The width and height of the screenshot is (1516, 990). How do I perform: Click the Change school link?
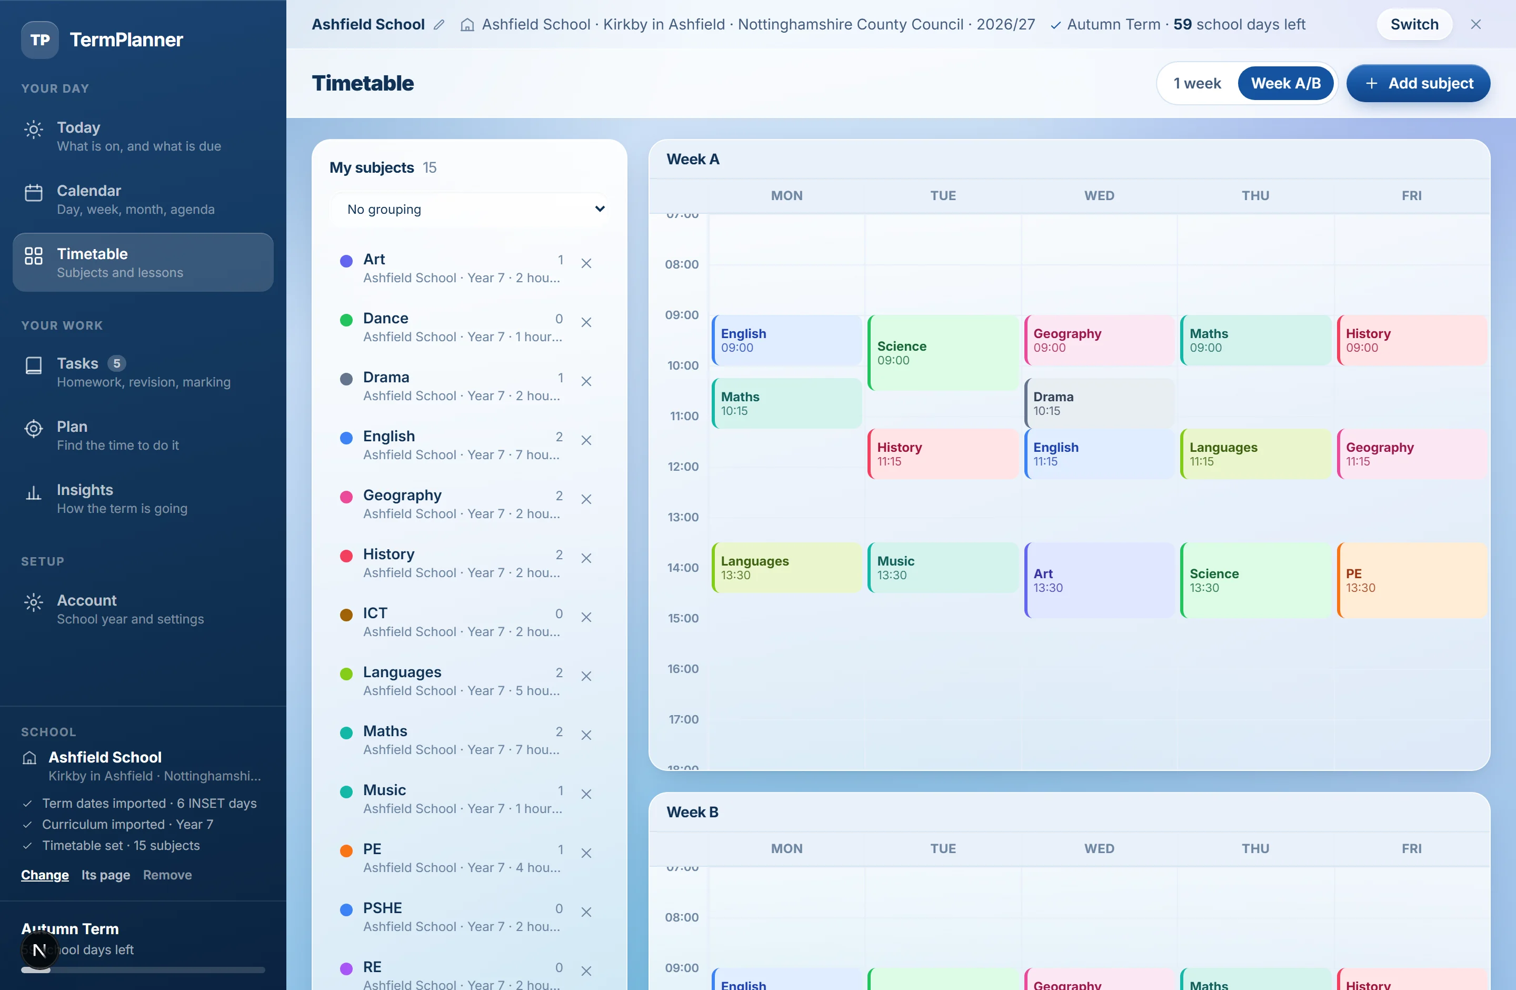point(45,875)
